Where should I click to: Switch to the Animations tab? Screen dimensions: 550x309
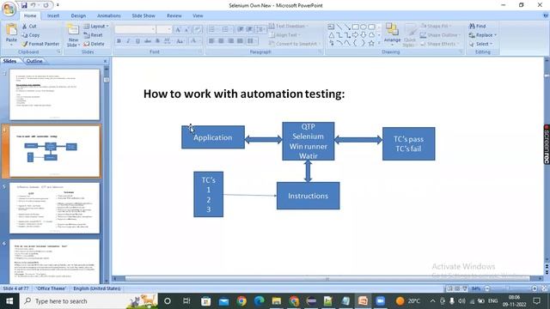click(x=109, y=15)
